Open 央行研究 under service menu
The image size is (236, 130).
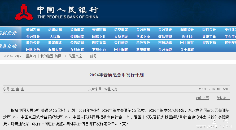(121, 43)
